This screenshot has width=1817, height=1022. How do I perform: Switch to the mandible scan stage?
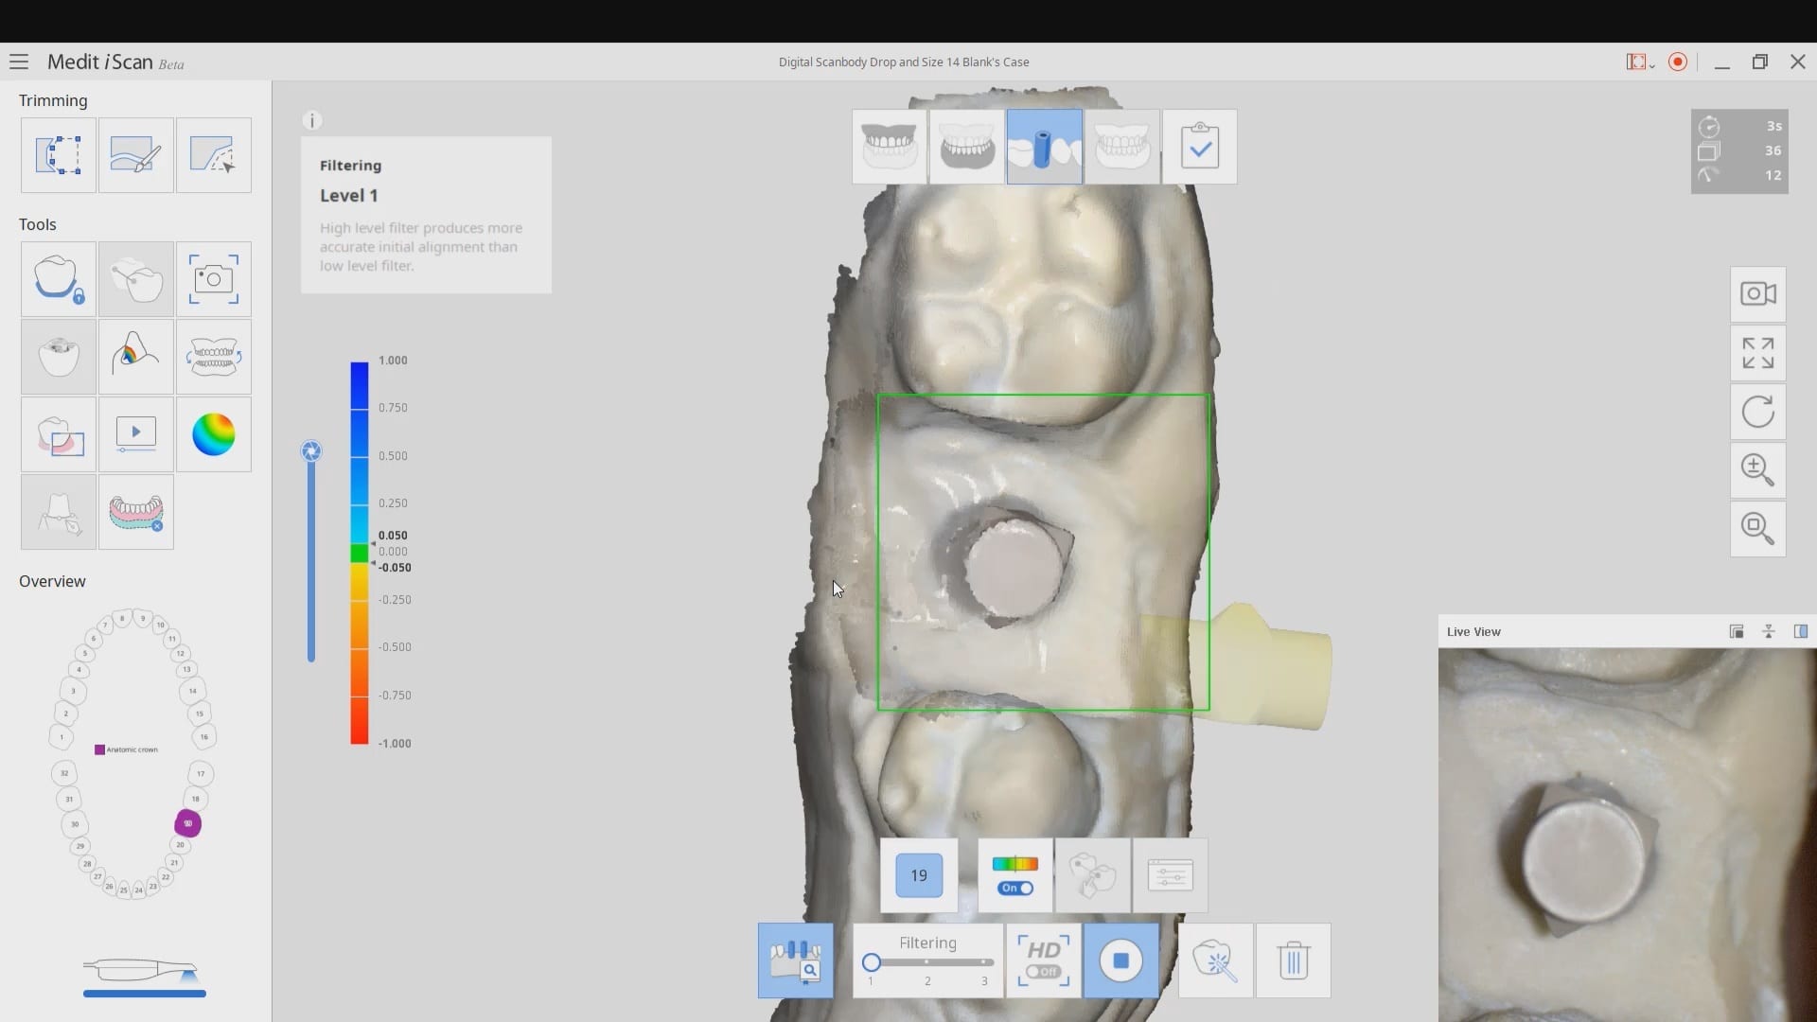click(x=967, y=147)
